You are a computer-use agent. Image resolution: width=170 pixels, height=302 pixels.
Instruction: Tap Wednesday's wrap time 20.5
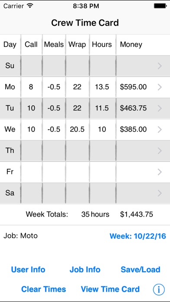pos(77,129)
